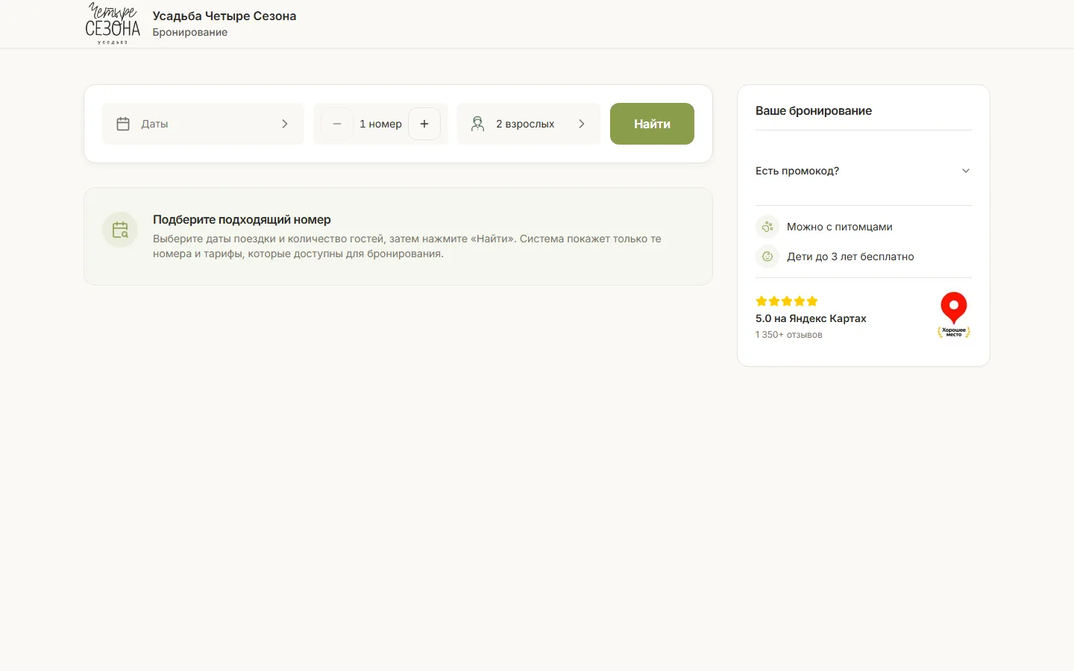The height and width of the screenshot is (671, 1074).
Task: Click the guest person icon
Action: click(477, 124)
